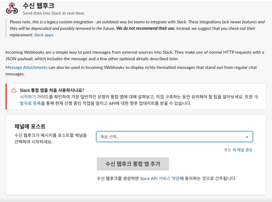Click the red warning triangle icon
The image size is (272, 202).
pos(14,90)
